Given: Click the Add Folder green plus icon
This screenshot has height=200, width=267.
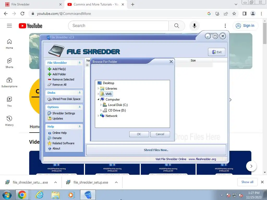Looking at the screenshot, I should [50, 74].
